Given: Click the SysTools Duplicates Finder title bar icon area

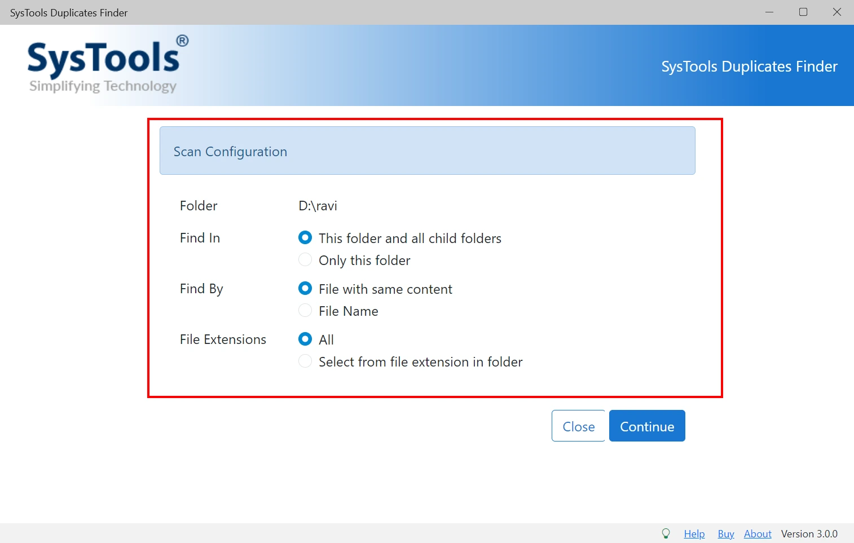Looking at the screenshot, I should (x=69, y=12).
